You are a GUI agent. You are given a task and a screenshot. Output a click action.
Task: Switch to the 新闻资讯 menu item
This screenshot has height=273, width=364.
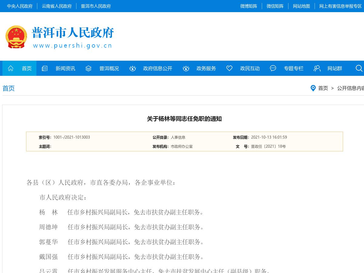(x=66, y=68)
